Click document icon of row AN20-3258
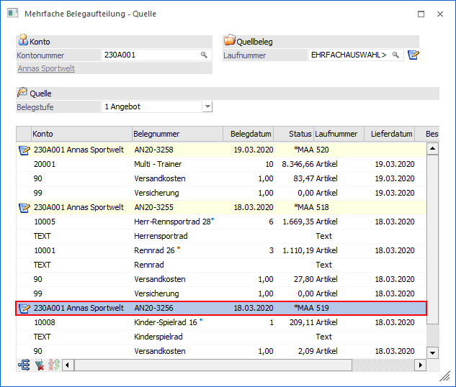456x387 pixels. 24,150
